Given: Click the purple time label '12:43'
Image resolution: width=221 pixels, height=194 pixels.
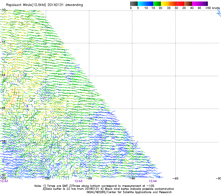Looking at the screenshot, I should [78, 181].
